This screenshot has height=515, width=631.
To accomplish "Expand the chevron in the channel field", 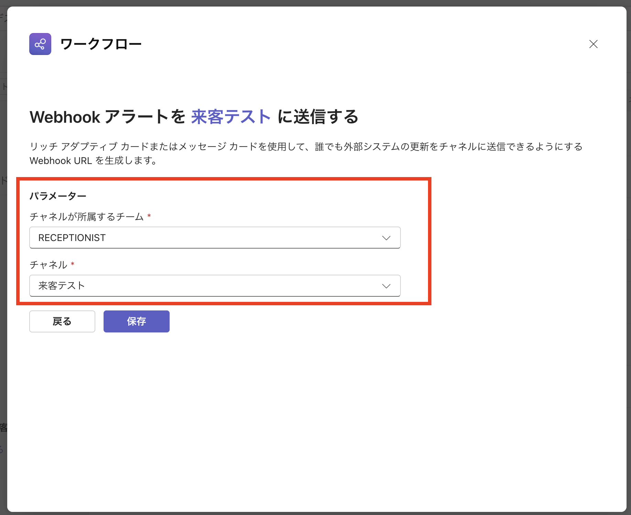I will tap(386, 286).
